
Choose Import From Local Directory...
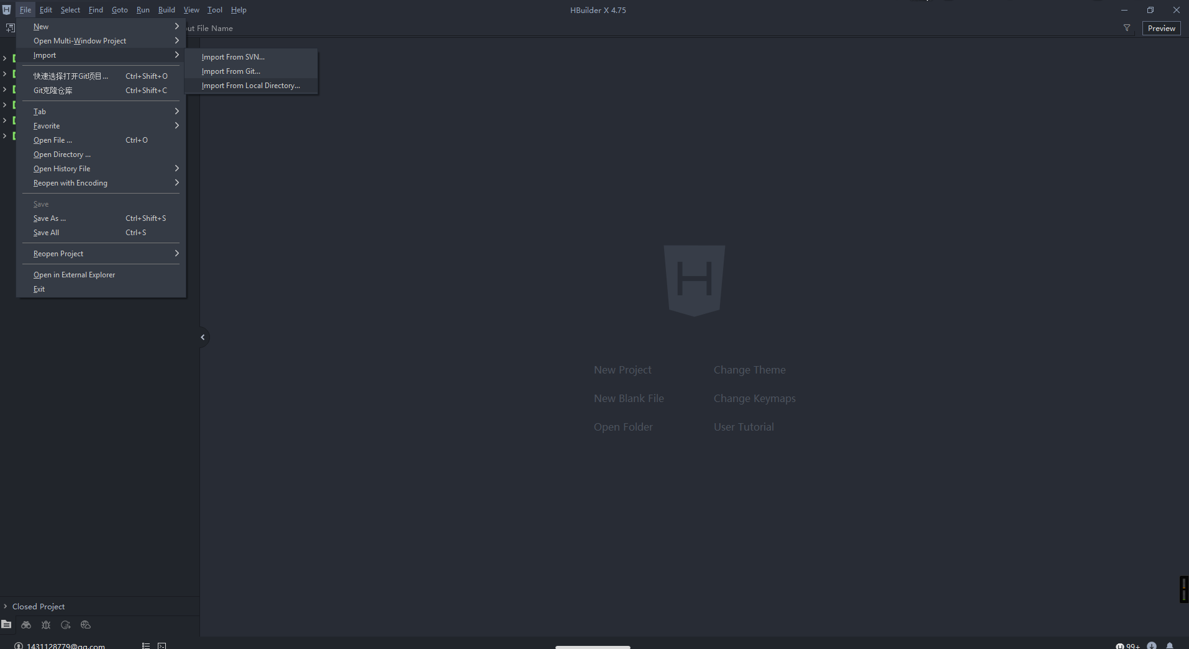tap(252, 85)
